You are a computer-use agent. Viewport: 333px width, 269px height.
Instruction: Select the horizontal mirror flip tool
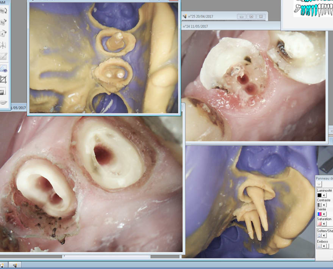coord(3,45)
